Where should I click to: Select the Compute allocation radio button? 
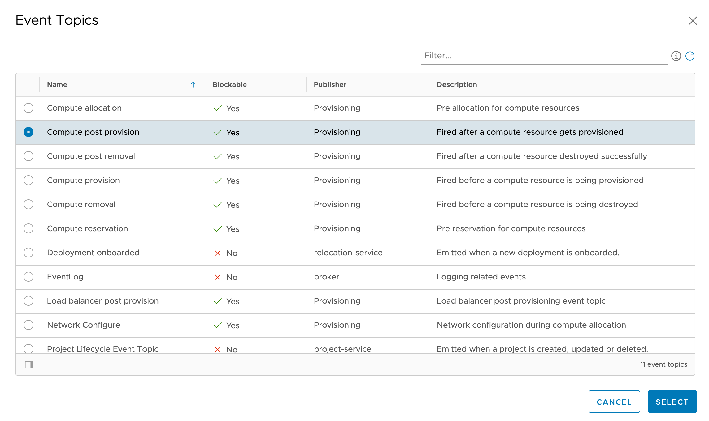pyautogui.click(x=28, y=108)
